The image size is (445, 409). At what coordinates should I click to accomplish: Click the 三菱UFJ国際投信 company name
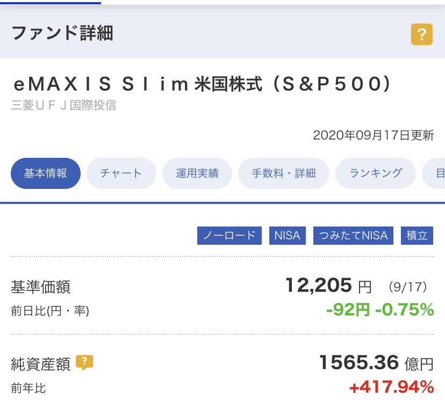point(63,105)
